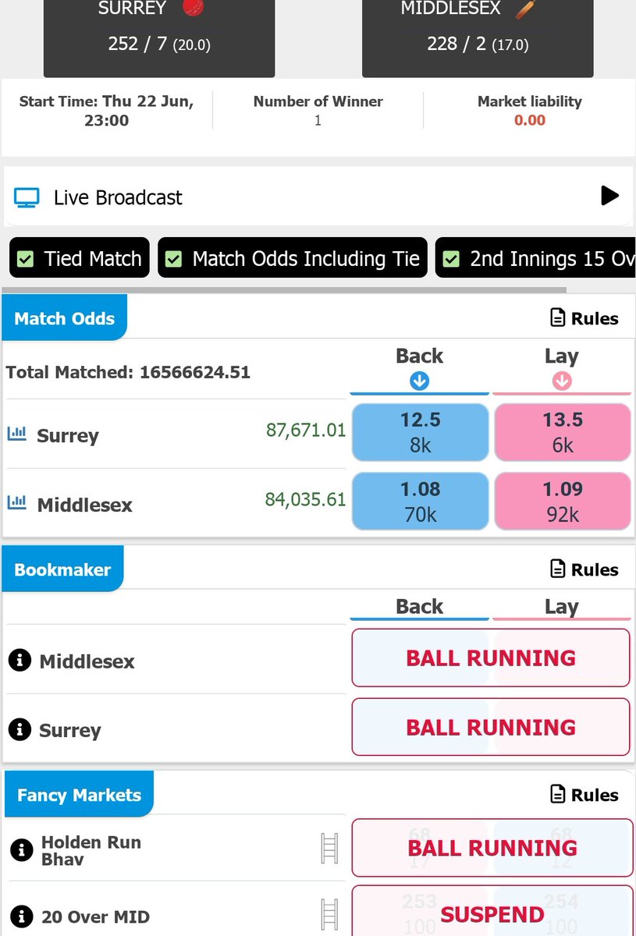
Task: Click info icon beside 20 Over MID
Action: click(21, 916)
